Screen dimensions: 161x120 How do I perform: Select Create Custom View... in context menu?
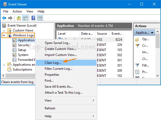tap(66, 49)
